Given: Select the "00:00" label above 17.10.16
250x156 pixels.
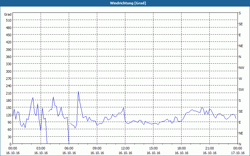Looking at the screenshot, I should point(237,149).
